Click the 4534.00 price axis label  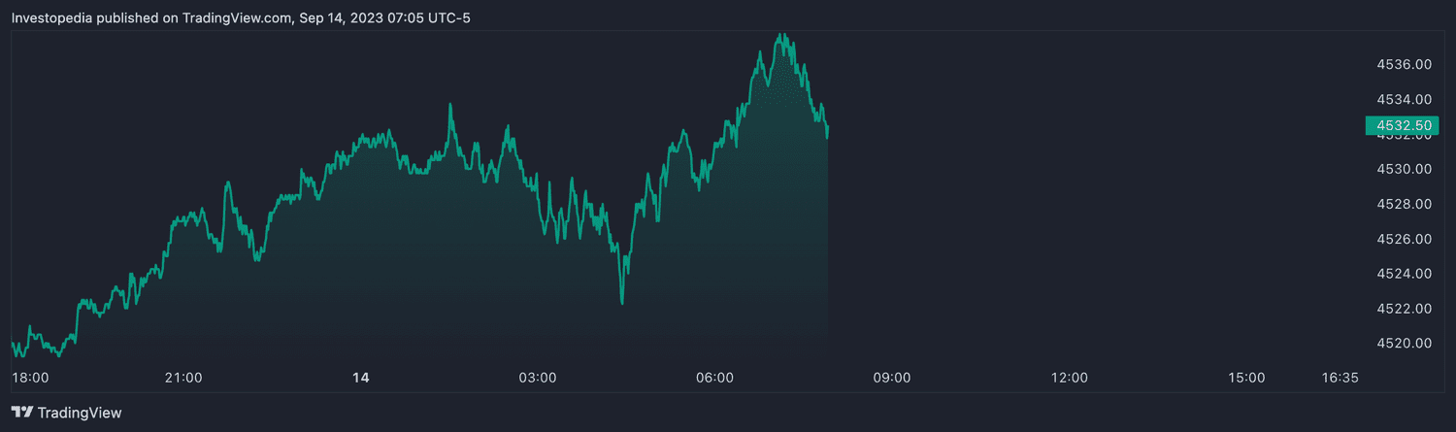pos(1405,99)
